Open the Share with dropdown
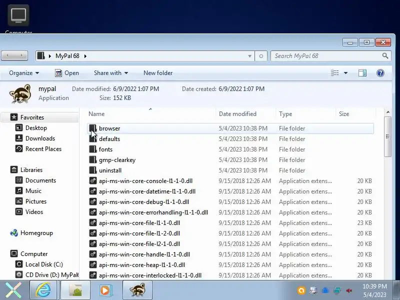 111,73
